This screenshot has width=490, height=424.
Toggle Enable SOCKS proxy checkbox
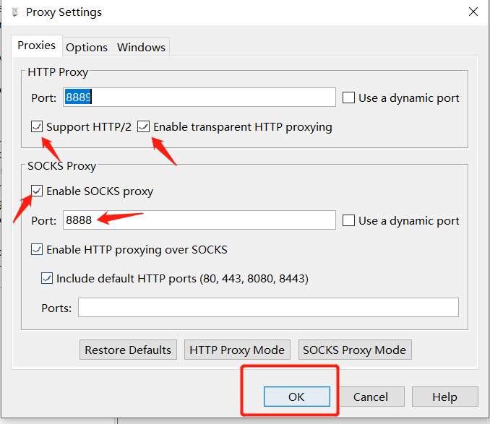tap(37, 191)
